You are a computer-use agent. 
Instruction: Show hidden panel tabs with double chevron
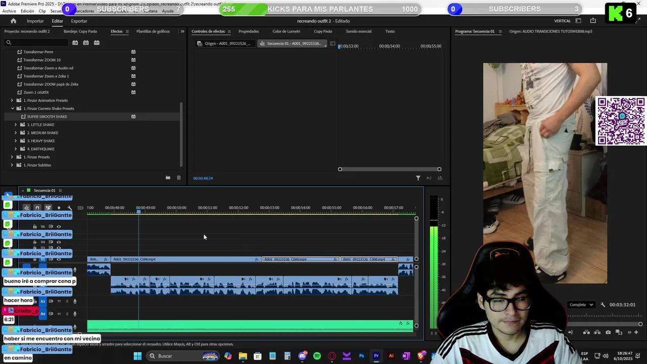(182, 31)
